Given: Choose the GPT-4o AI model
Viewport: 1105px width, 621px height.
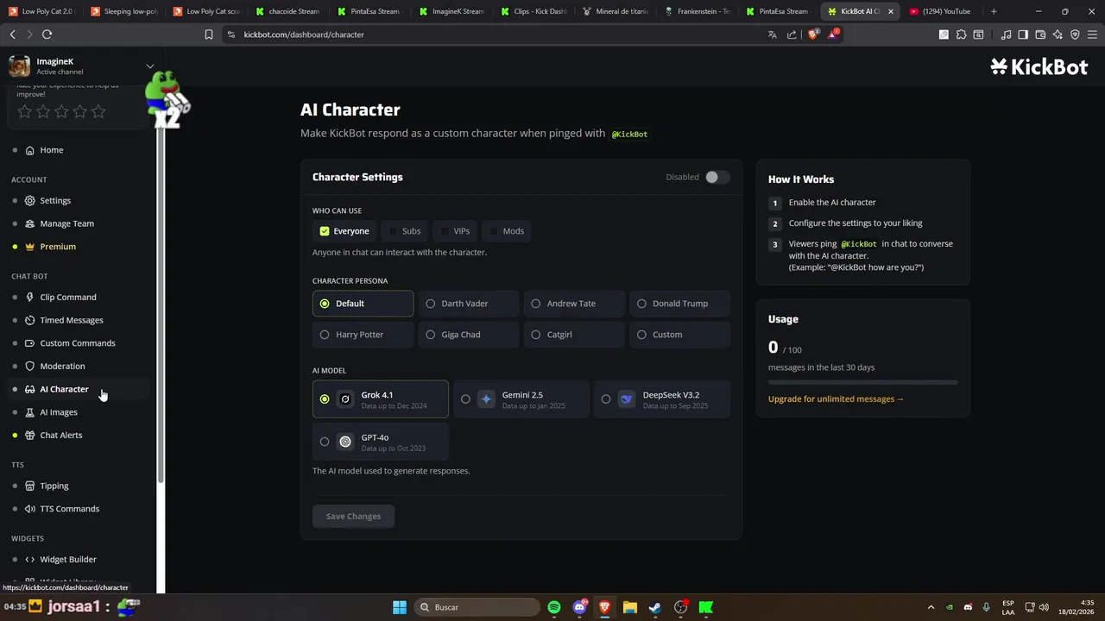Looking at the screenshot, I should pos(381,442).
